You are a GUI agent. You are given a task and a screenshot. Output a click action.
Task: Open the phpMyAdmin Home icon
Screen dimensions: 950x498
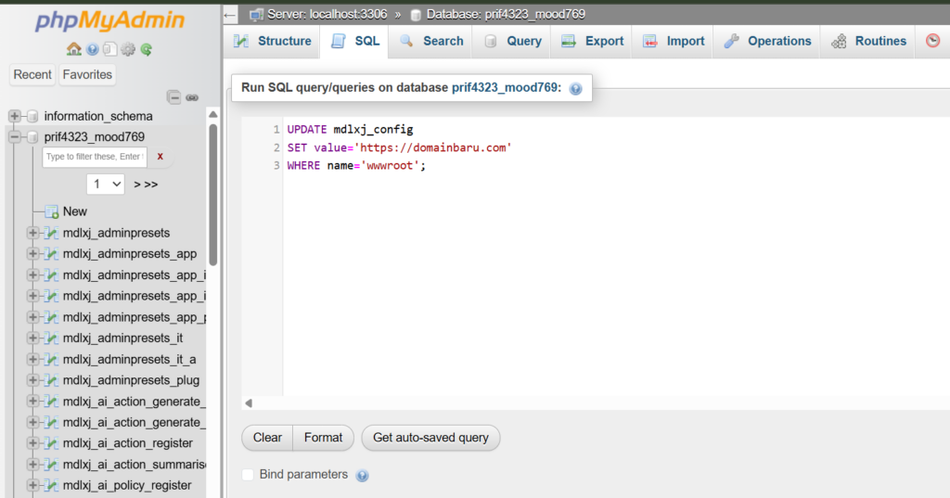pos(74,49)
